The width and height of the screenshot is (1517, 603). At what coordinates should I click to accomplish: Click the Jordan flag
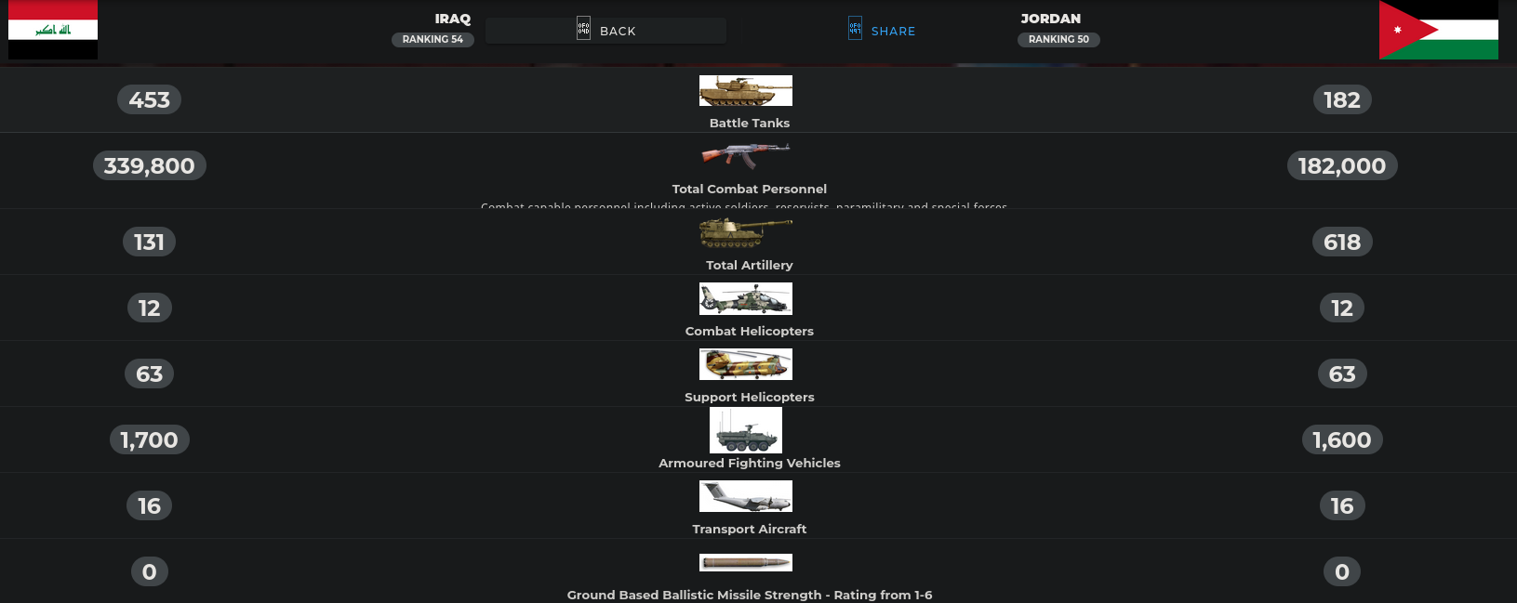(x=1439, y=30)
